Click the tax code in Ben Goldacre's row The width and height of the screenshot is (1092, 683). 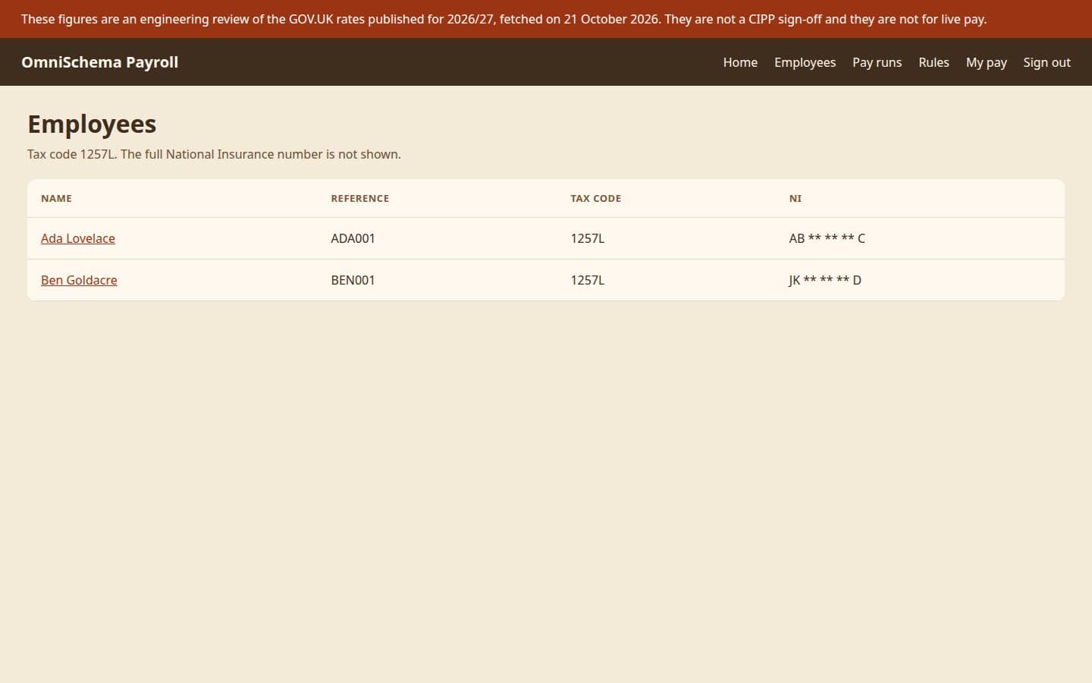(588, 280)
